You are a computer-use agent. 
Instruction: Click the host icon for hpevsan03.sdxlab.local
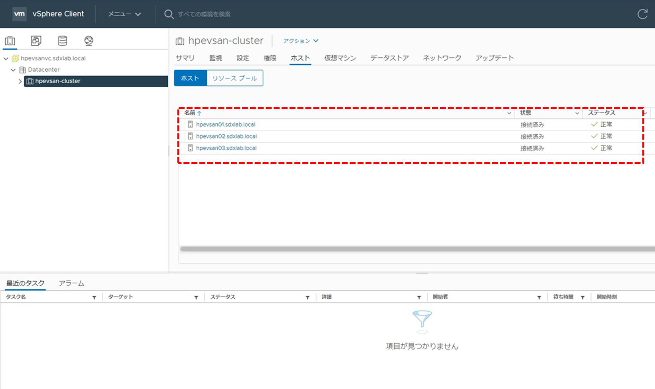190,148
